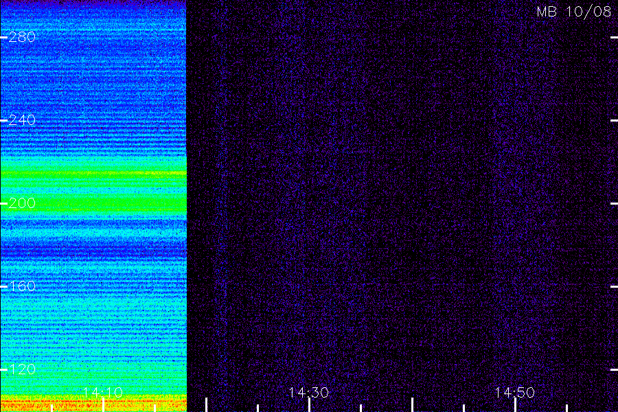Click the 120 axis label
The image size is (618, 412).
pyautogui.click(x=22, y=369)
